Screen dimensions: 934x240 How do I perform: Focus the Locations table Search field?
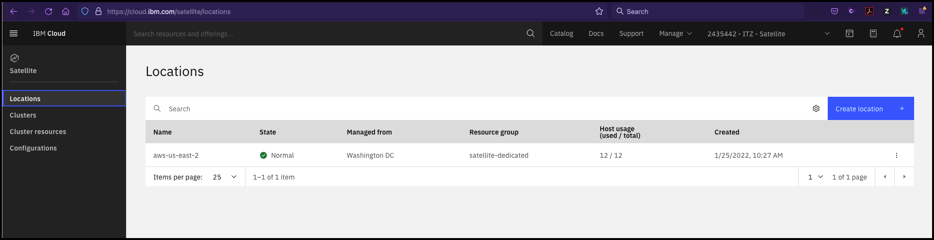coord(485,108)
